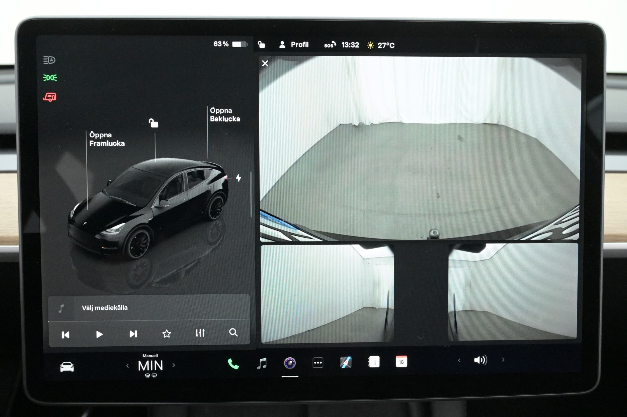Select the main rear camera feed

[x=420, y=148]
